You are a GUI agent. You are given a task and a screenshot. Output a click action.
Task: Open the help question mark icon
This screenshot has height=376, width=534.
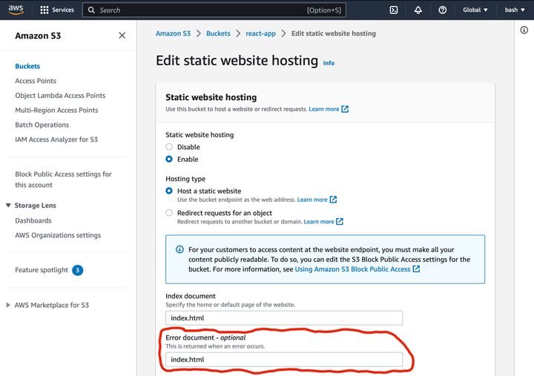point(443,10)
